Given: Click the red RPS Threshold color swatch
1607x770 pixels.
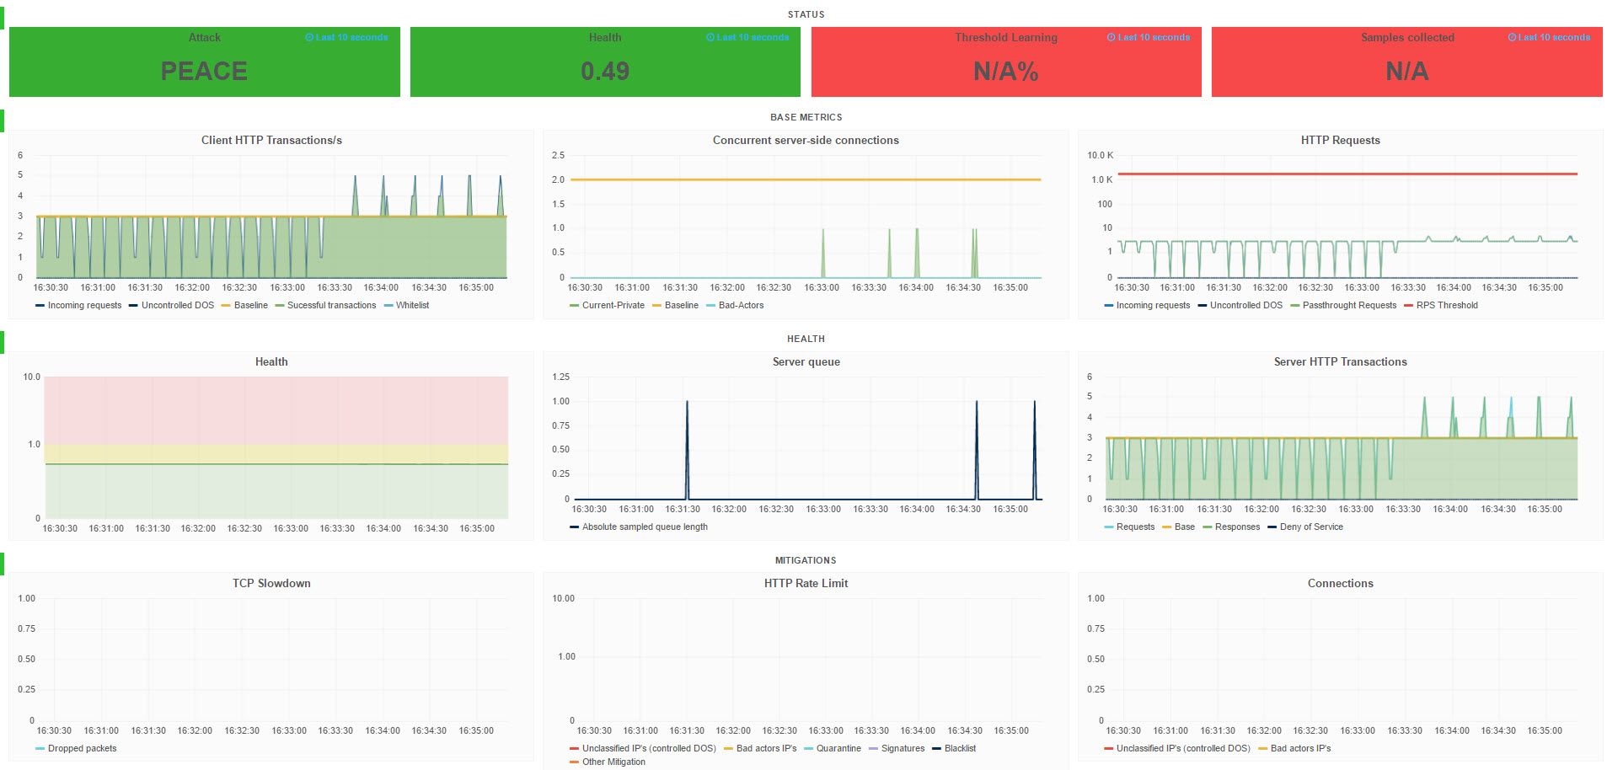Looking at the screenshot, I should (x=1408, y=306).
